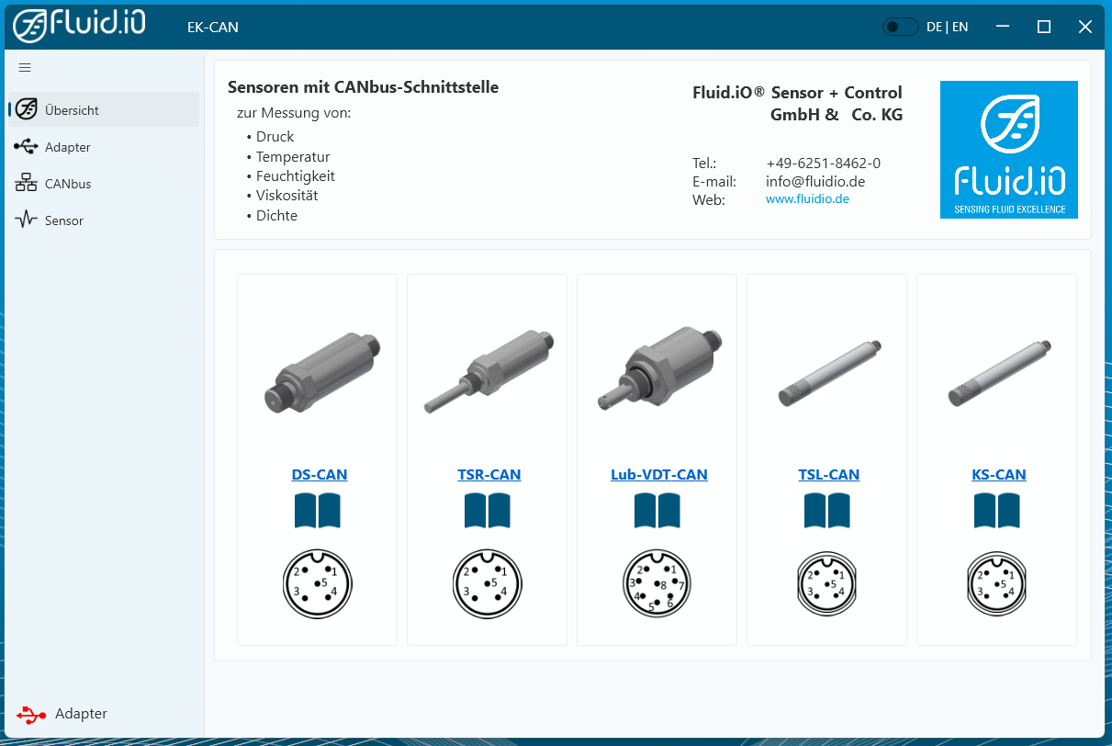
Task: Click the Lub-VDT-CAN sensor link
Action: tap(658, 475)
